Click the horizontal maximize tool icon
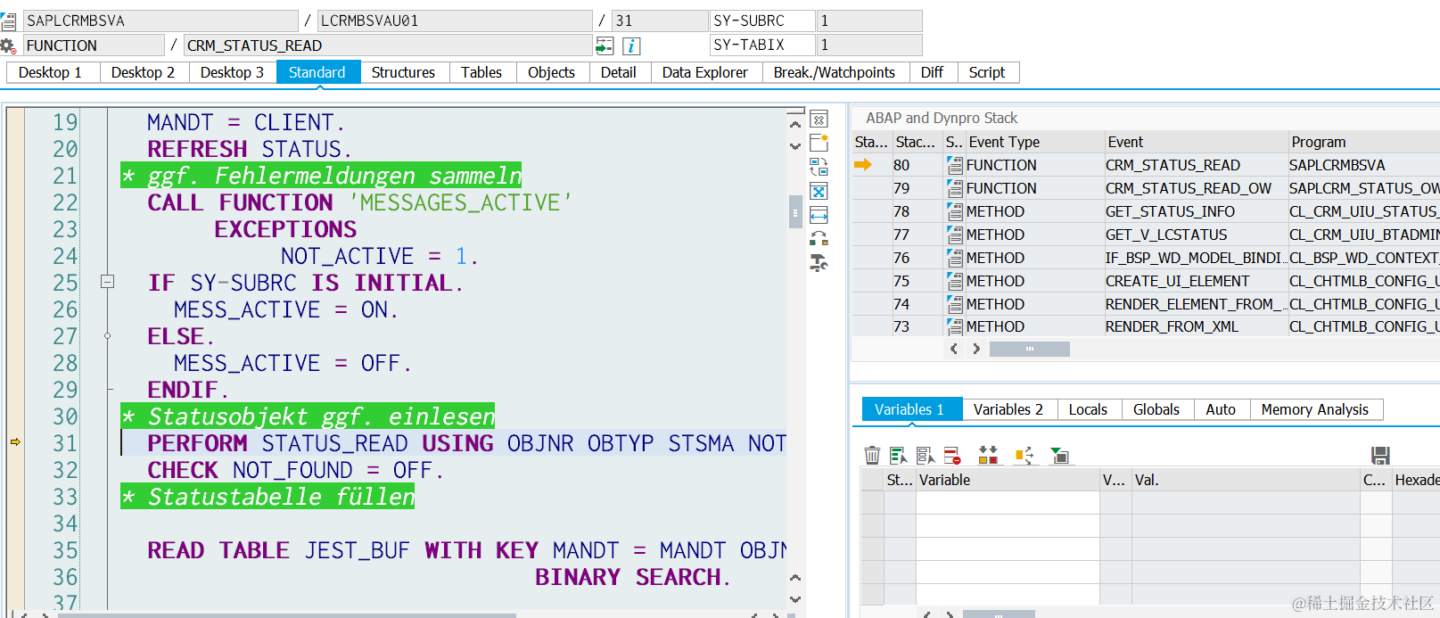The width and height of the screenshot is (1440, 618). click(819, 215)
